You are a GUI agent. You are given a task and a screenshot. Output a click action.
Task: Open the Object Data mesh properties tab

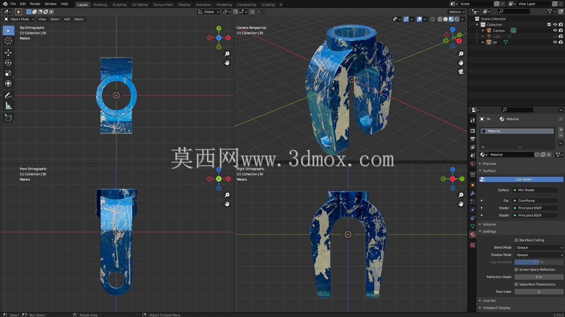pyautogui.click(x=473, y=226)
